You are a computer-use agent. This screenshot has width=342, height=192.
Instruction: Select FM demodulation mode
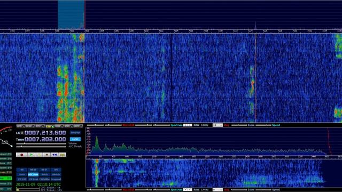(x=40, y=126)
